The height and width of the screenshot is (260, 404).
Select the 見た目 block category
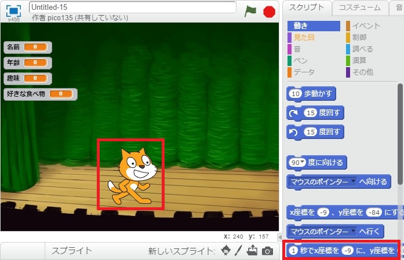click(x=304, y=37)
